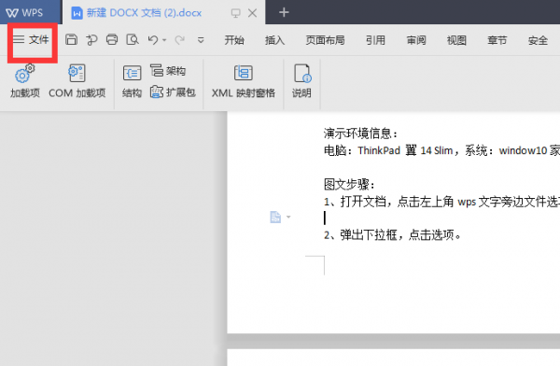Add a new tab with plus button
The image size is (560, 366).
click(x=284, y=12)
